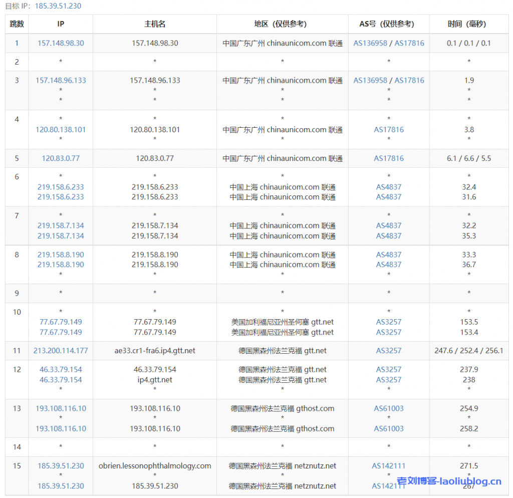Click the AS号 (仅供参考) column header
This screenshot has height=498, width=513.
389,24
